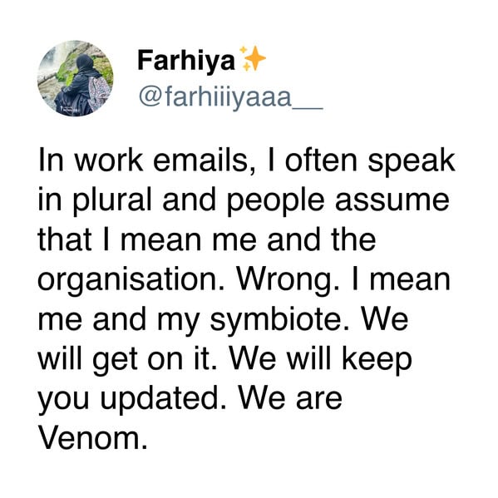The height and width of the screenshot is (498, 498).
Task: Click the word 'plural' in the tweet
Action: coord(112,200)
